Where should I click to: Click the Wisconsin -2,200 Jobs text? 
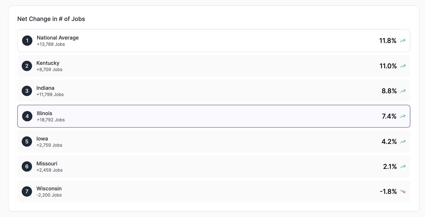point(49,195)
